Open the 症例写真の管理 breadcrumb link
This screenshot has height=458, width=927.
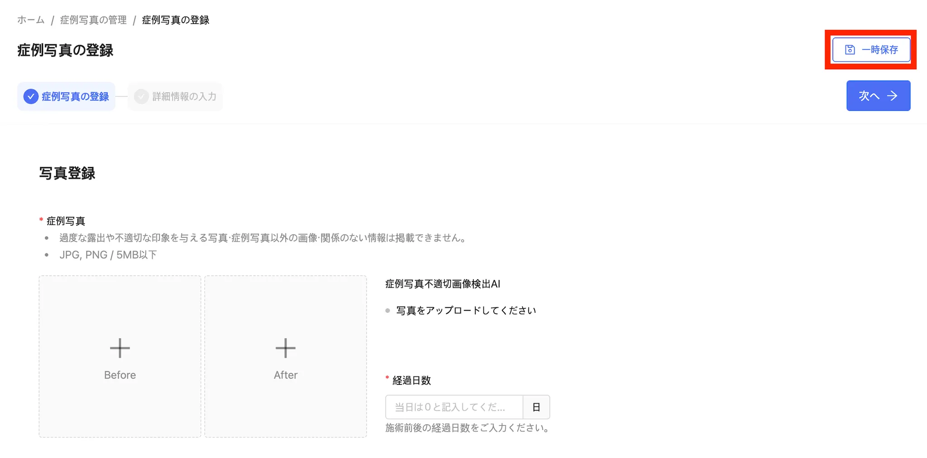coord(93,20)
